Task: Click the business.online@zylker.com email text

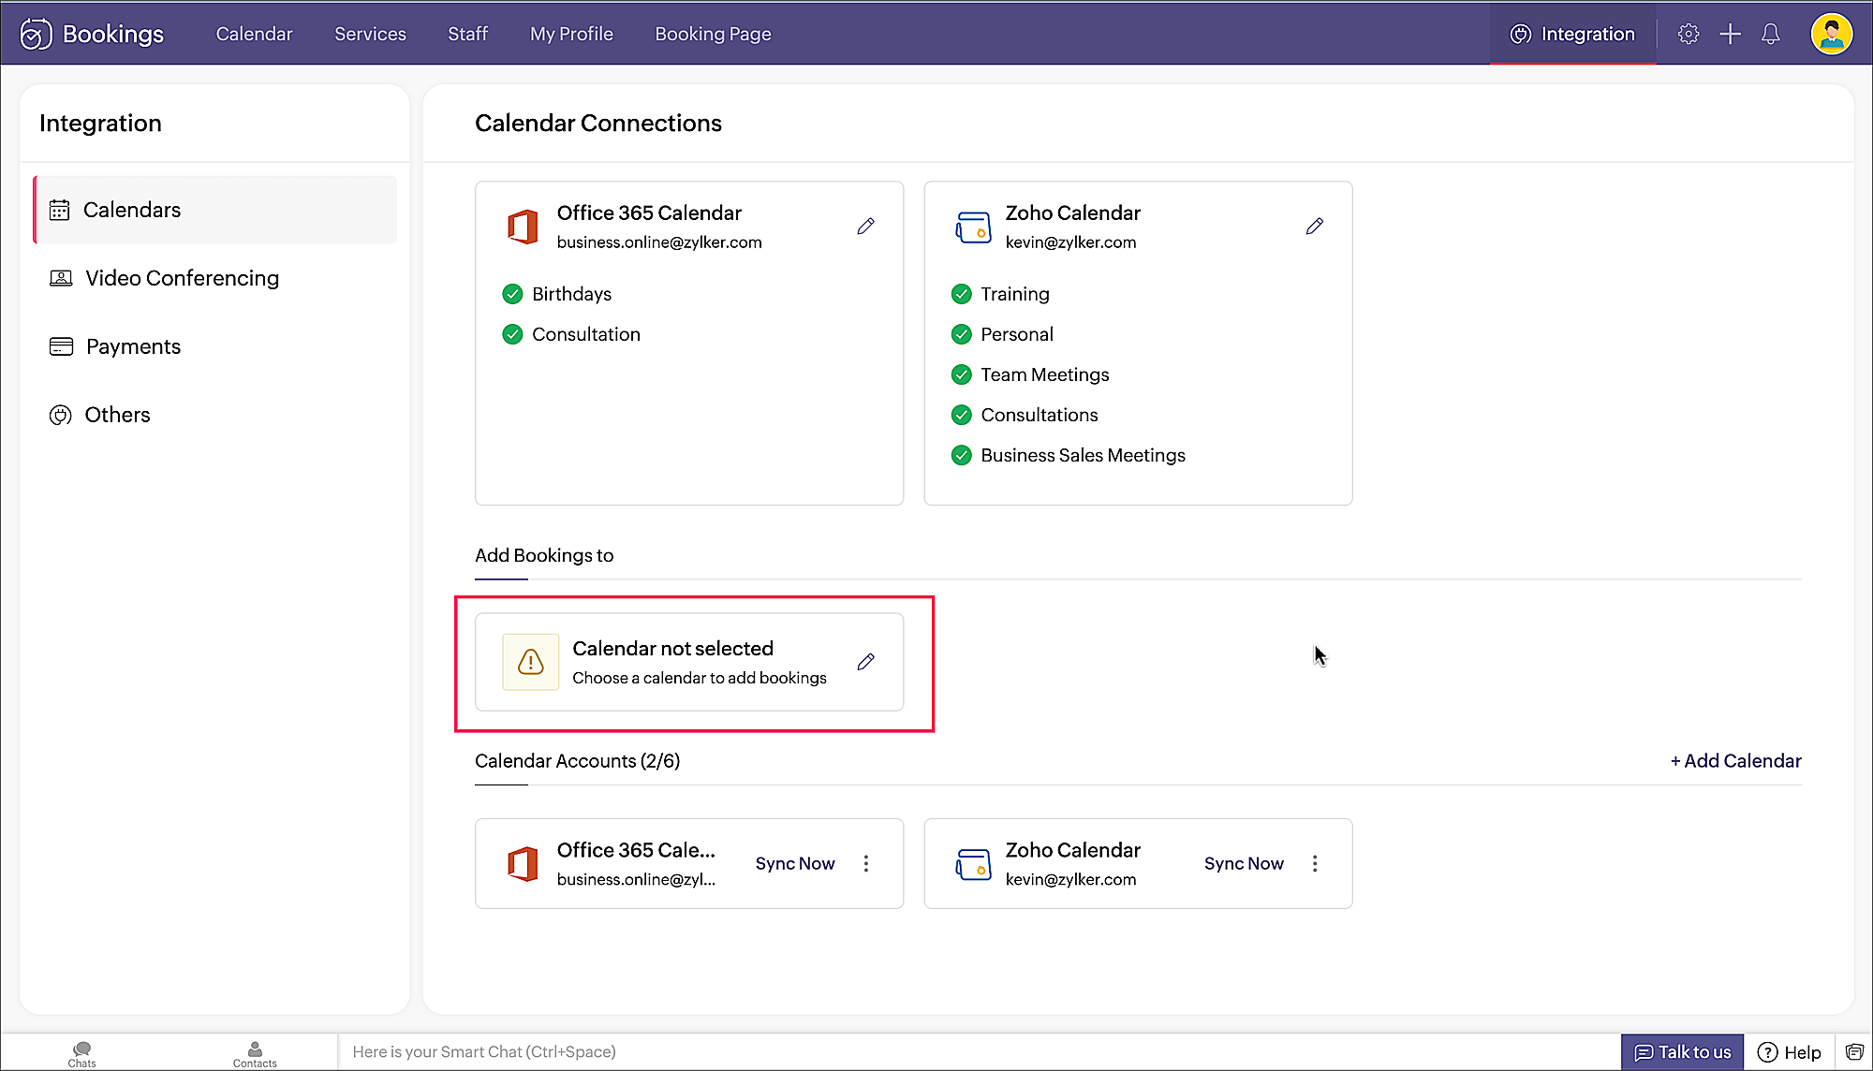Action: 659,242
